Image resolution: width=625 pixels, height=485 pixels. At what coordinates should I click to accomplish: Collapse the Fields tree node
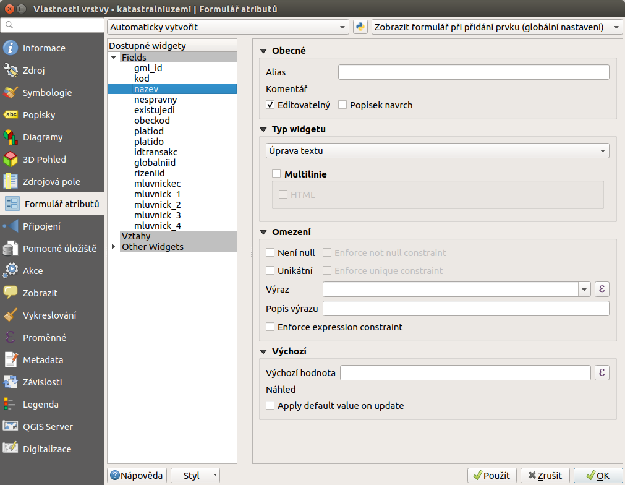114,58
